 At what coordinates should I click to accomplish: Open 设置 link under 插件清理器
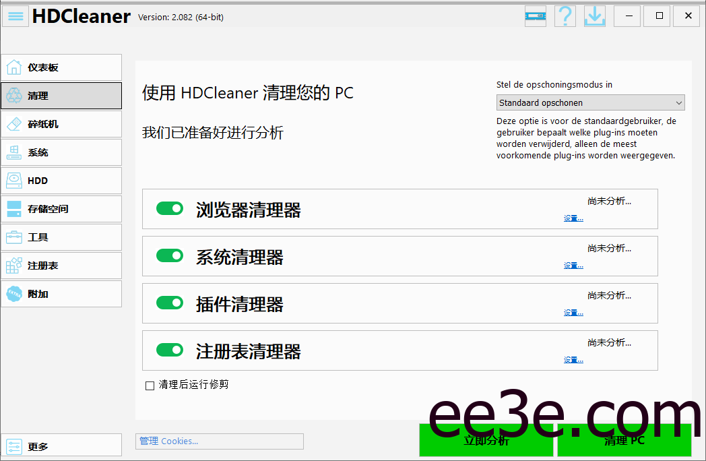click(573, 312)
